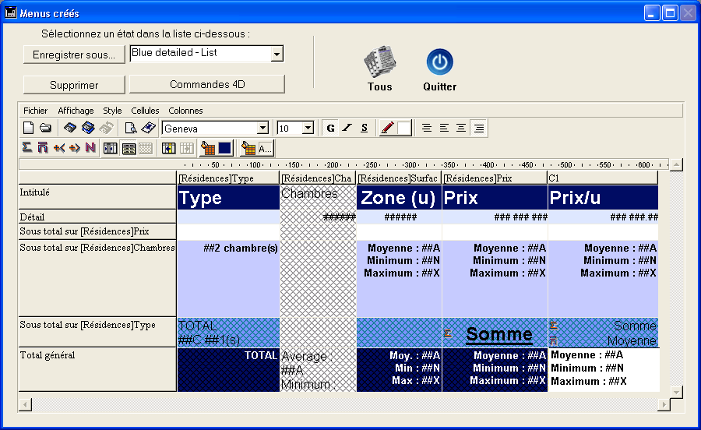
Task: Open the font size 10 dropdown
Action: tap(308, 129)
